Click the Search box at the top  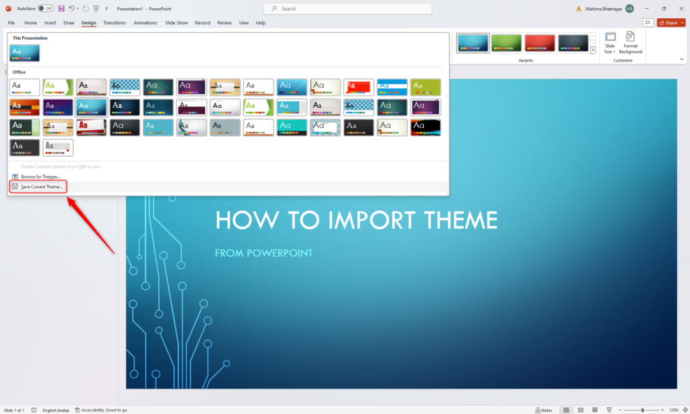pyautogui.click(x=347, y=8)
